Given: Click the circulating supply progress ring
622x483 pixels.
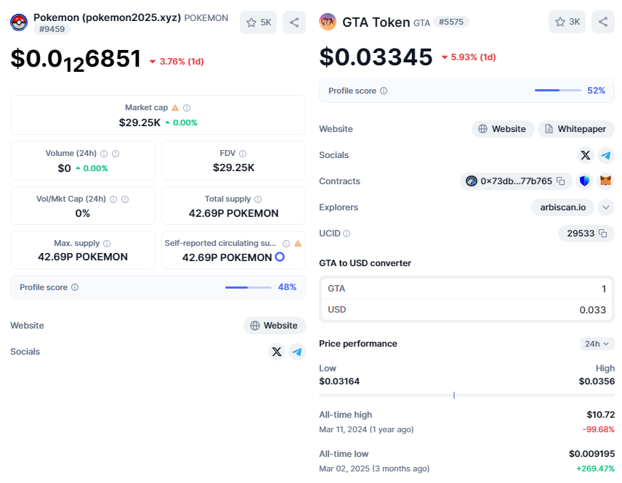Looking at the screenshot, I should click(x=280, y=257).
